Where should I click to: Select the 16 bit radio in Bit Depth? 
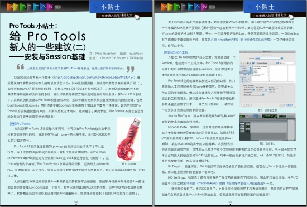[270, 90]
